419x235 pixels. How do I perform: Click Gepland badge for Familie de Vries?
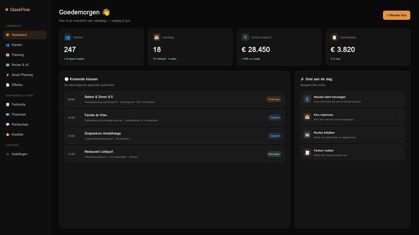point(275,117)
